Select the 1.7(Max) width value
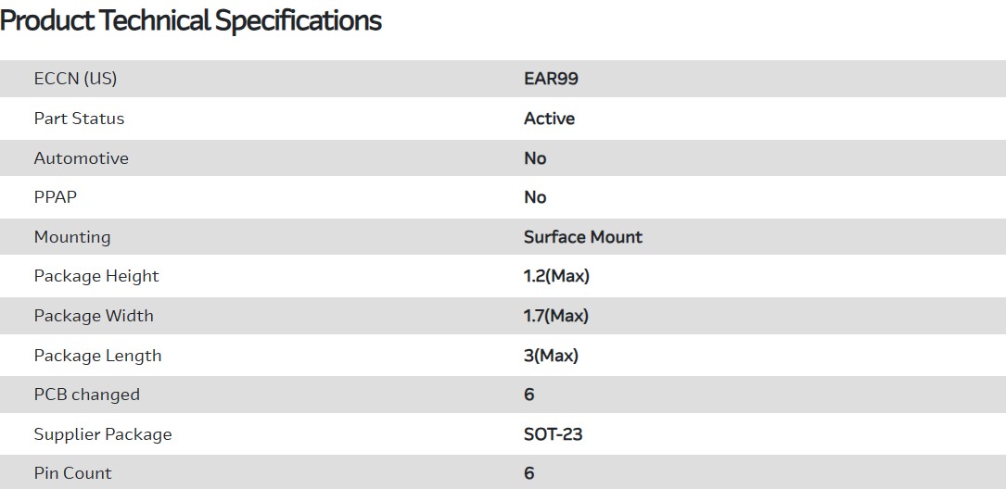This screenshot has width=1006, height=489. pyautogui.click(x=555, y=316)
